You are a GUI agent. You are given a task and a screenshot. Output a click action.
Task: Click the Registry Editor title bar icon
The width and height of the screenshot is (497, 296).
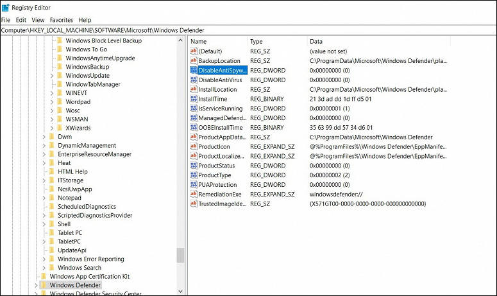pyautogui.click(x=5, y=7)
